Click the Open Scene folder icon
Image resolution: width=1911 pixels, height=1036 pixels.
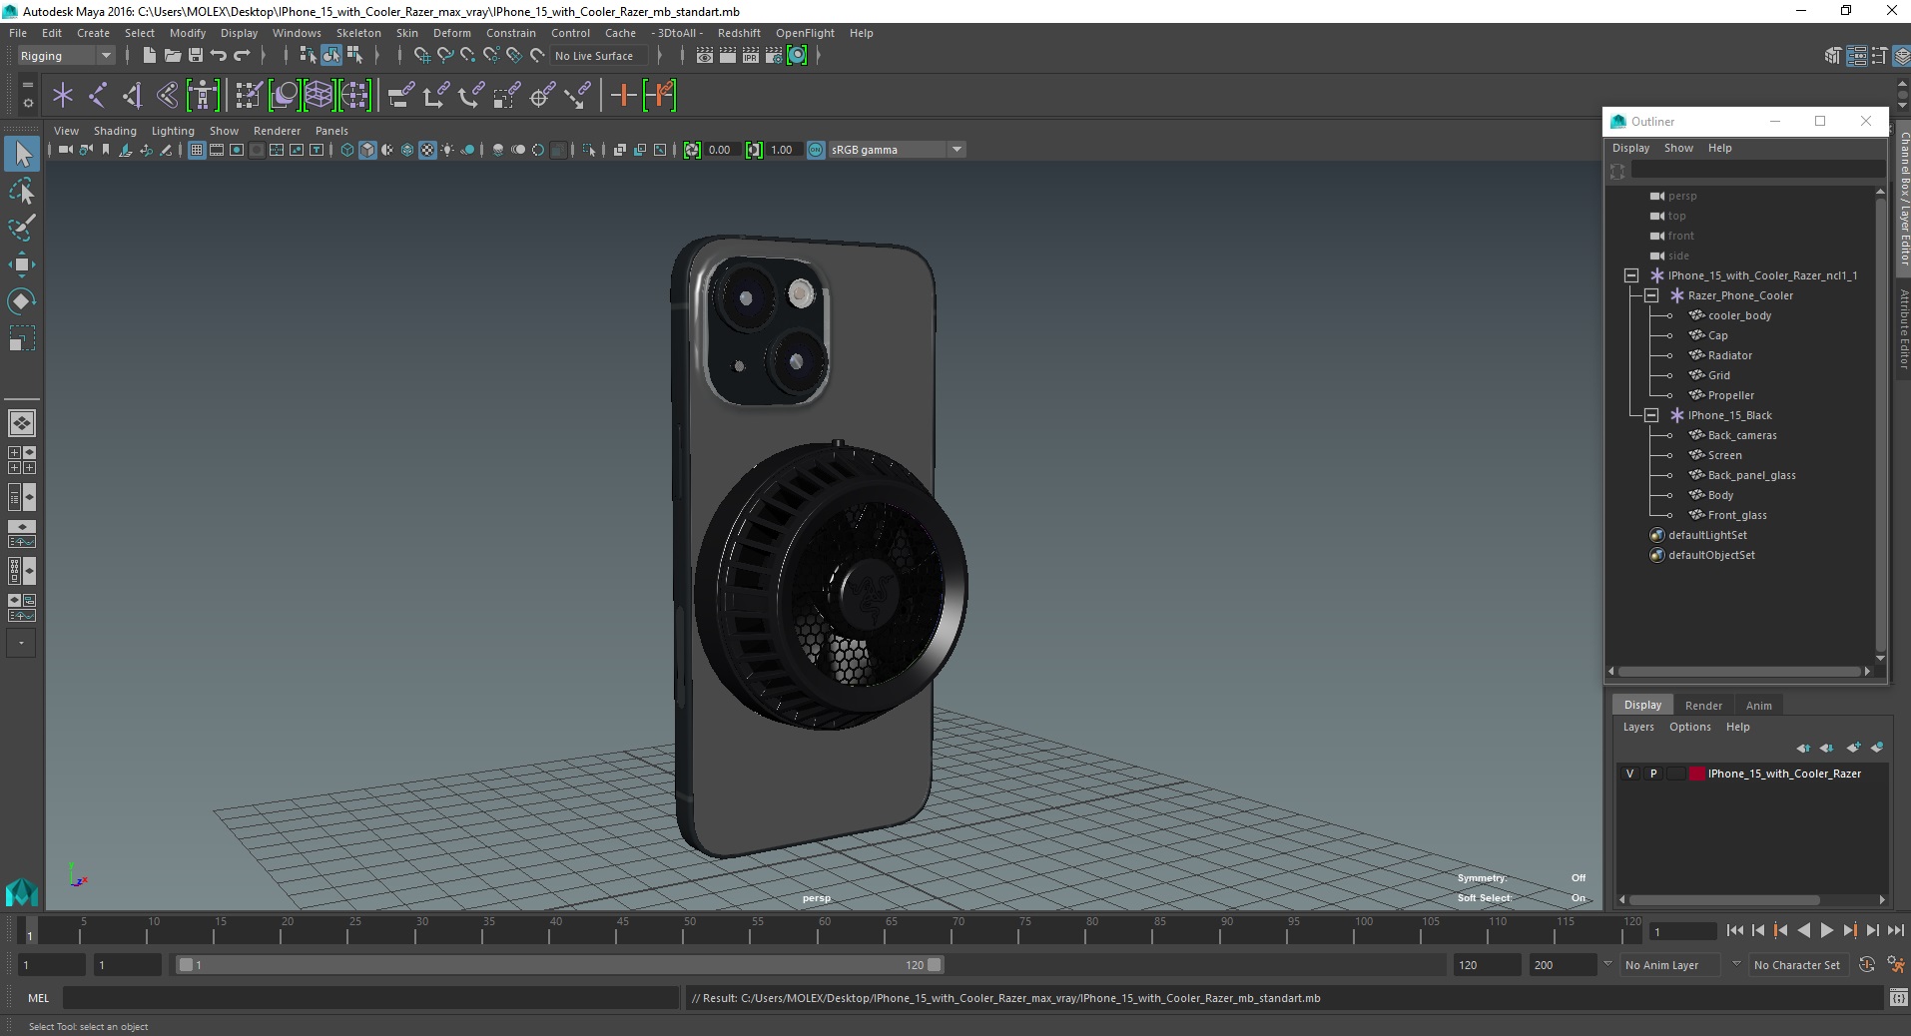[x=172, y=56]
